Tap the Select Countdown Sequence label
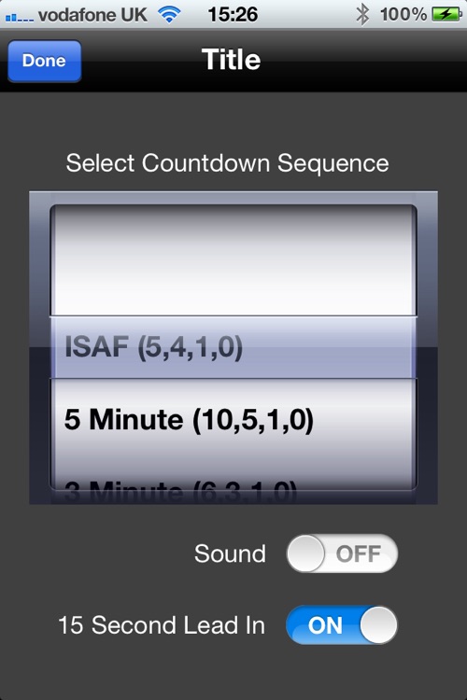This screenshot has height=700, width=467. [x=228, y=163]
